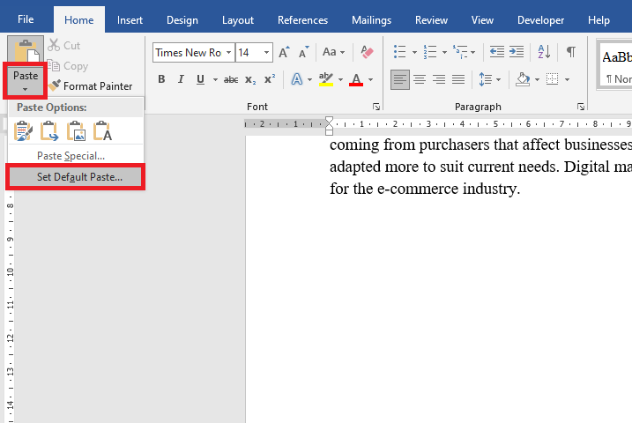632x423 pixels.
Task: Open Paste Special from the menu
Action: point(71,156)
